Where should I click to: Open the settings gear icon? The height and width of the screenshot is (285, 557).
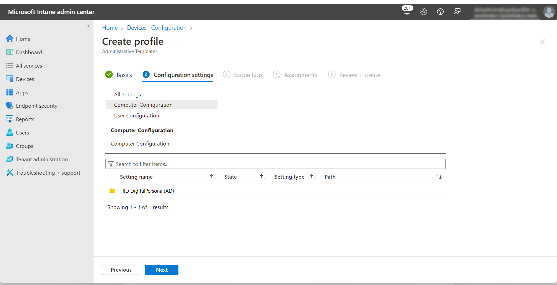[424, 12]
